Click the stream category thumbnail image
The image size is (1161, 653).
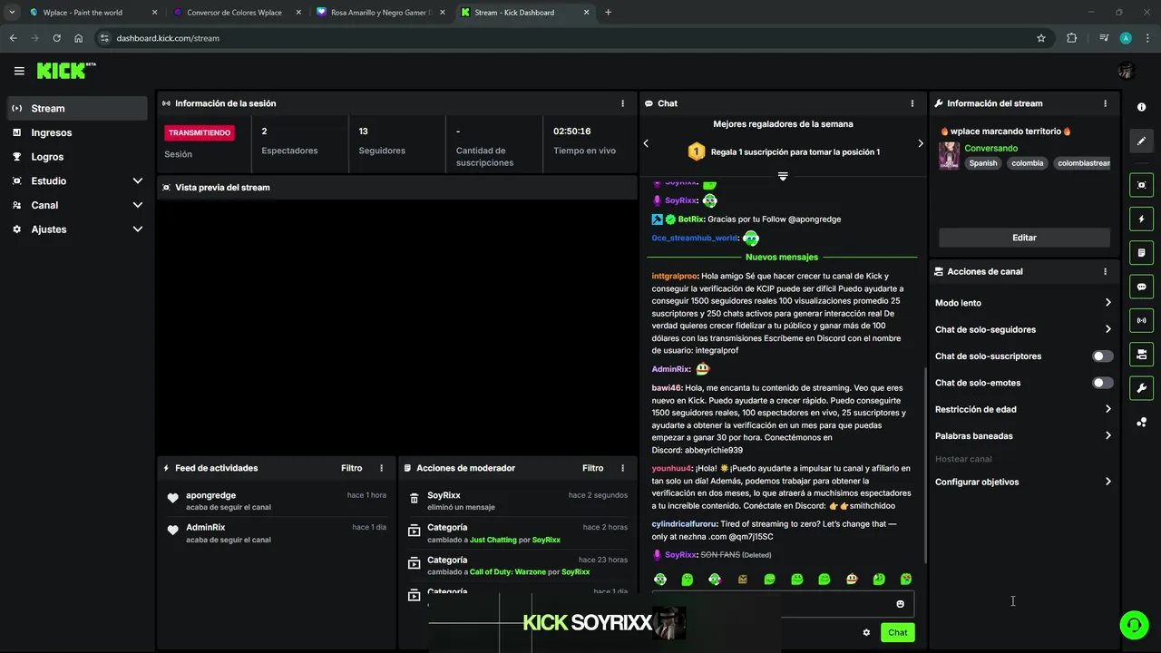click(949, 155)
